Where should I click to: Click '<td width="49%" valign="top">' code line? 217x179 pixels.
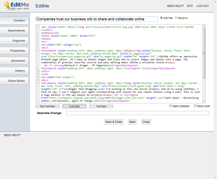coord(61,45)
